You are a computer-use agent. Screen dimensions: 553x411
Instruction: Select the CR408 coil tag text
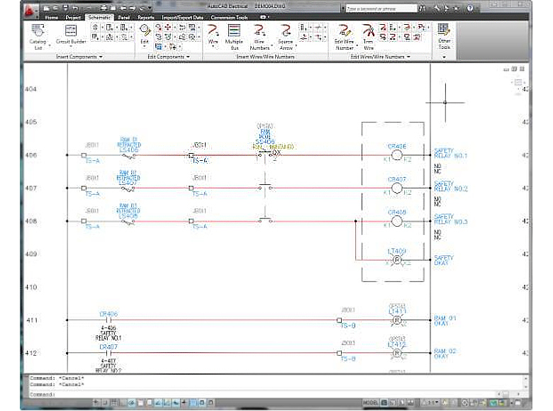pyautogui.click(x=397, y=212)
